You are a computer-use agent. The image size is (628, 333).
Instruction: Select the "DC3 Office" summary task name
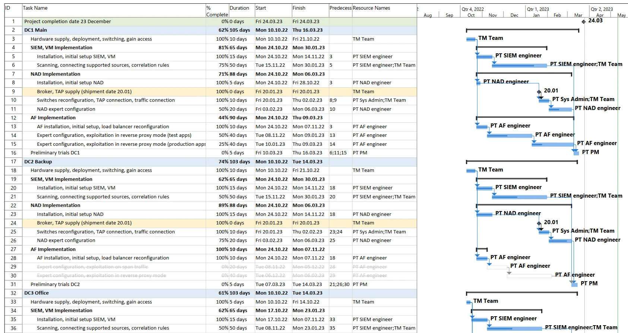point(37,293)
